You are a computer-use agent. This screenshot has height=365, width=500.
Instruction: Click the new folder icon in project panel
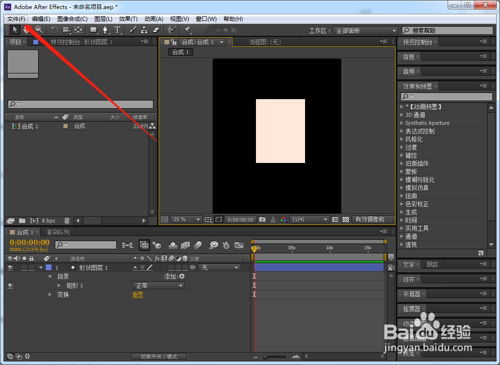coord(22,221)
